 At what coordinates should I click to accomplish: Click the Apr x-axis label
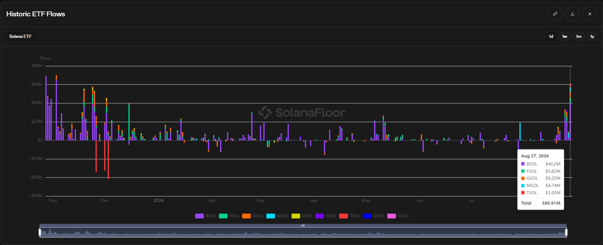click(314, 201)
